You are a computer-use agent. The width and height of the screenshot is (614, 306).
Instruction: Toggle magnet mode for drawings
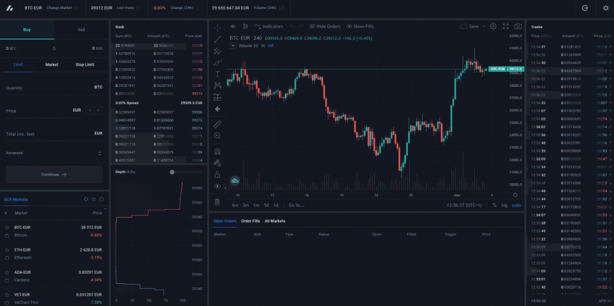click(217, 152)
